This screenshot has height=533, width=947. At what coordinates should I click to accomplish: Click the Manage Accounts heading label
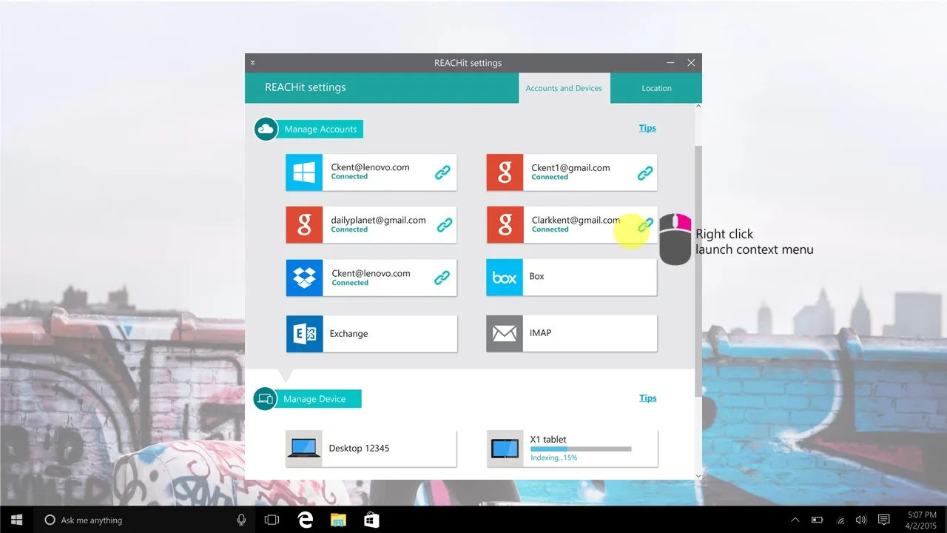pos(320,130)
